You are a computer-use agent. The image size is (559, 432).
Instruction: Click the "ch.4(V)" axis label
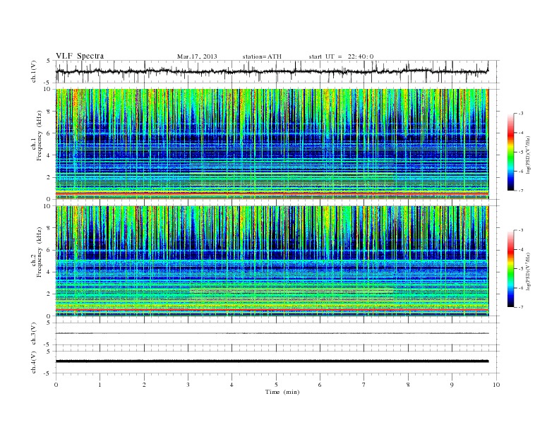coord(33,362)
